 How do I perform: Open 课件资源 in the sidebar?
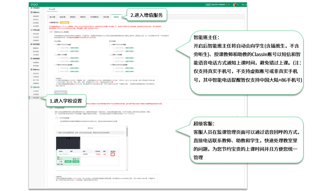(36, 34)
